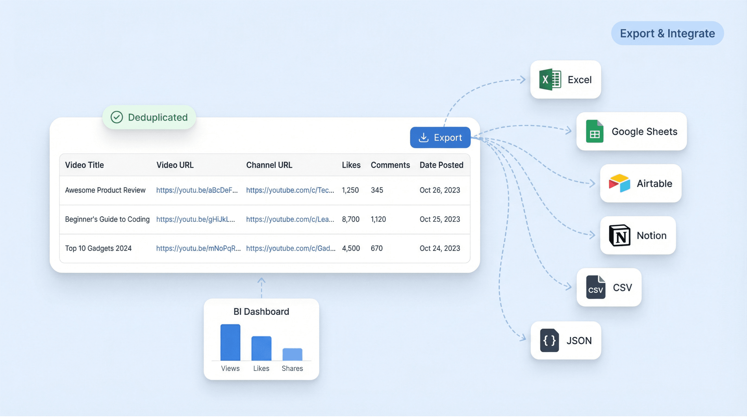Click the Likes chart axis label
The width and height of the screenshot is (747, 417).
click(x=261, y=369)
